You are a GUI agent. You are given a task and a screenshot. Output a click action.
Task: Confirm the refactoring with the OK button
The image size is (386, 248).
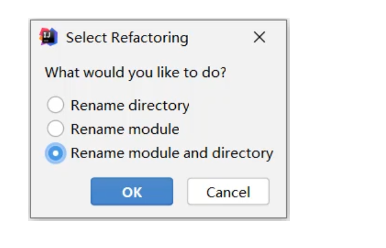click(x=132, y=192)
